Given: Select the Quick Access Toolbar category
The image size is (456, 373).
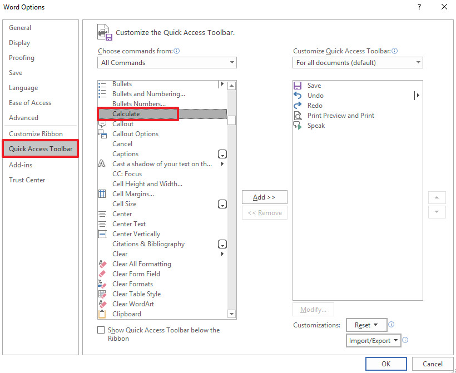Looking at the screenshot, I should tap(41, 149).
